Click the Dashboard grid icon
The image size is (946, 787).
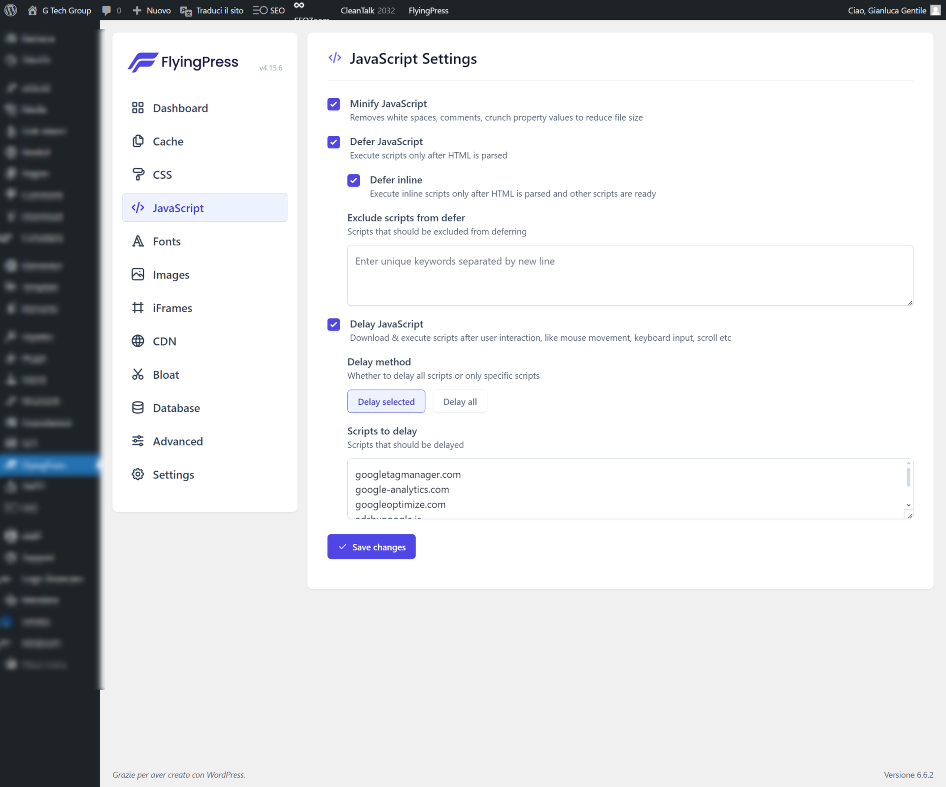(x=137, y=108)
